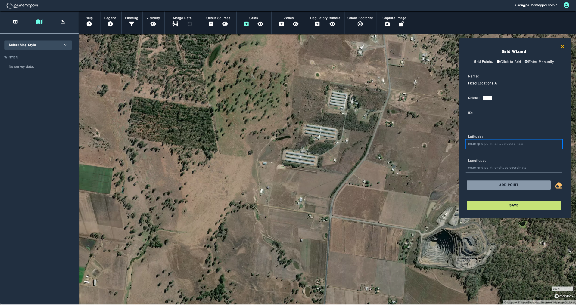The image size is (576, 305).
Task: Open the Legend info icon
Action: (110, 24)
